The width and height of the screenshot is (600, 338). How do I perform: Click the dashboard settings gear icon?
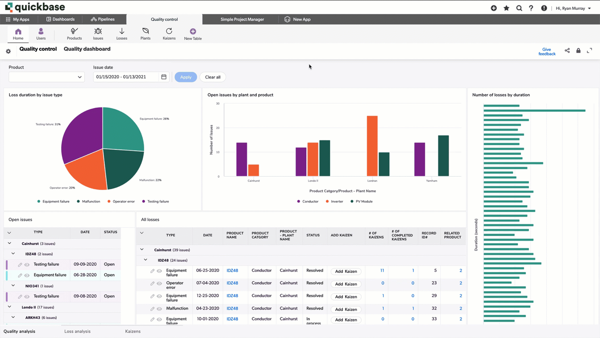tap(8, 51)
